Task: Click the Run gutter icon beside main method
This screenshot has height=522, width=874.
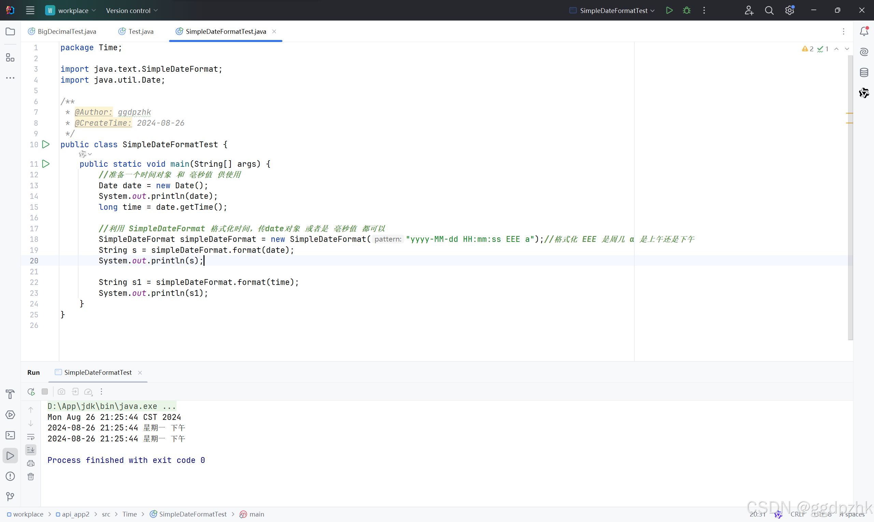Action: click(46, 164)
